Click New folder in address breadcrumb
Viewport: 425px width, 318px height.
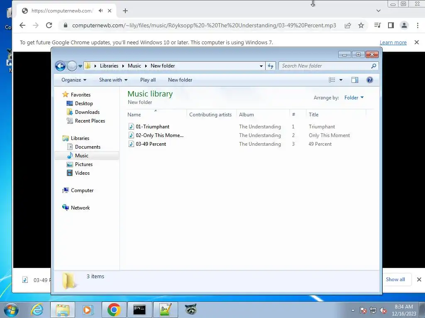(x=163, y=66)
